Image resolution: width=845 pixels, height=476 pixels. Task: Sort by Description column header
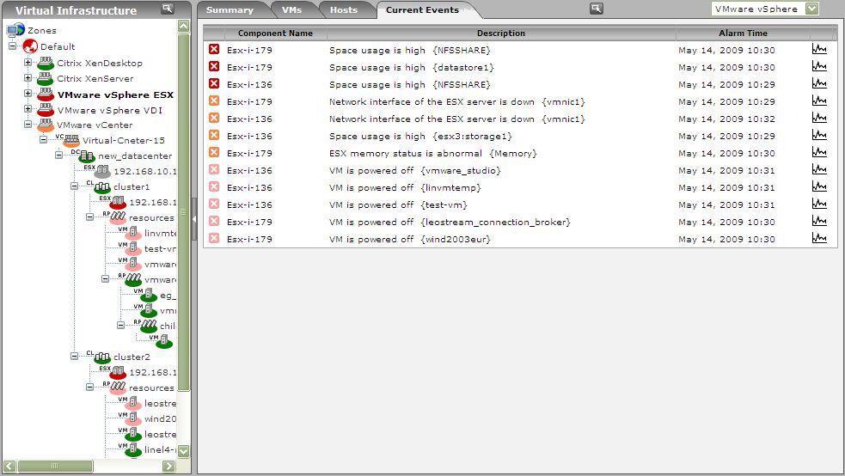501,33
